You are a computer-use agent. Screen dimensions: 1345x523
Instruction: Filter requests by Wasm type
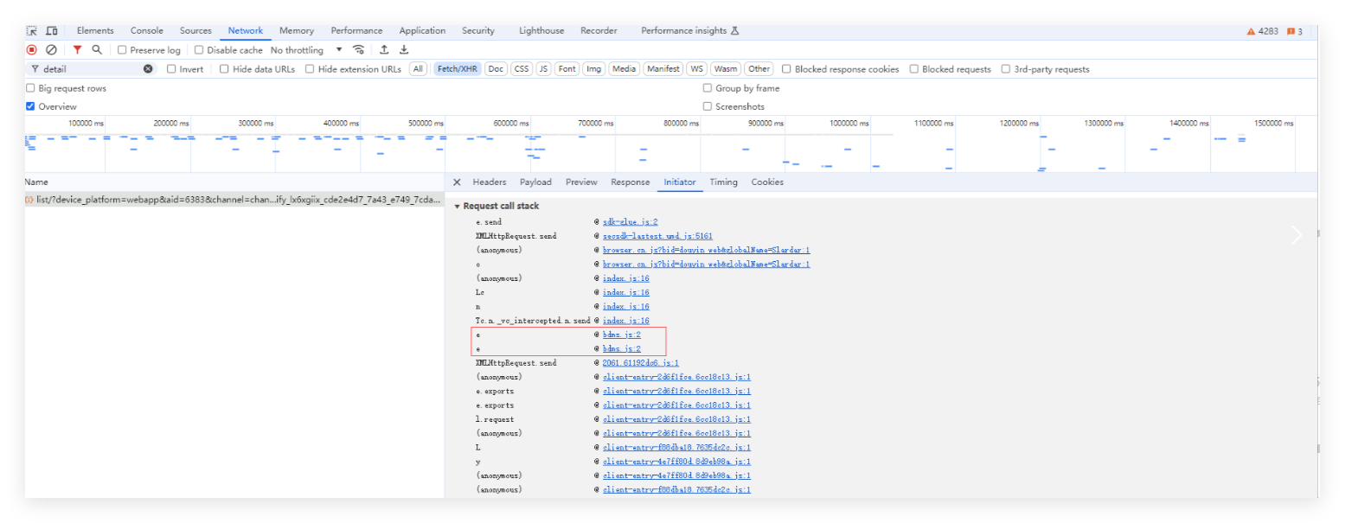coord(727,69)
